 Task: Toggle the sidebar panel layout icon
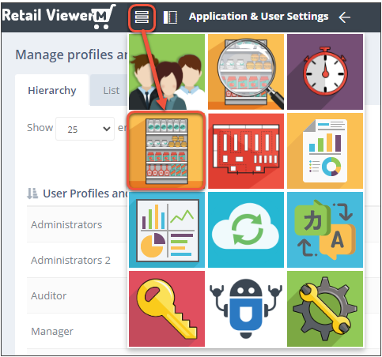[x=170, y=17]
